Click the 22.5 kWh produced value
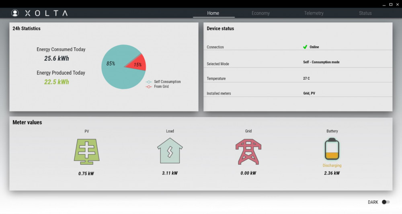 [x=56, y=82]
